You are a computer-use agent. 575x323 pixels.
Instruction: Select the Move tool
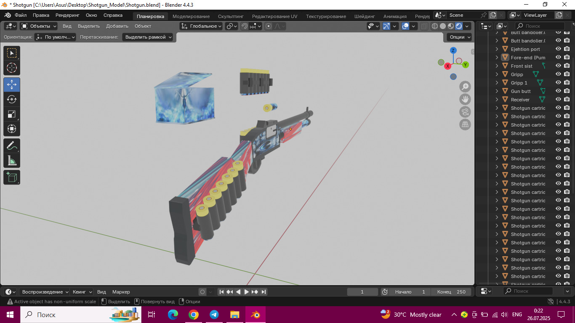point(12,85)
